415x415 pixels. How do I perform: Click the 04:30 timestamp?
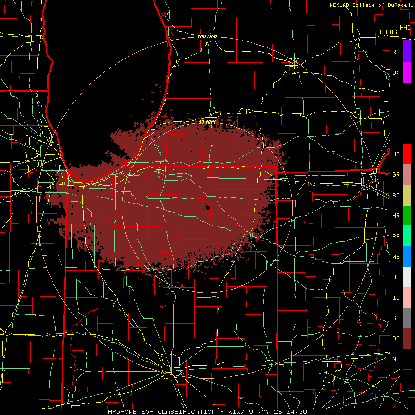[x=296, y=412]
